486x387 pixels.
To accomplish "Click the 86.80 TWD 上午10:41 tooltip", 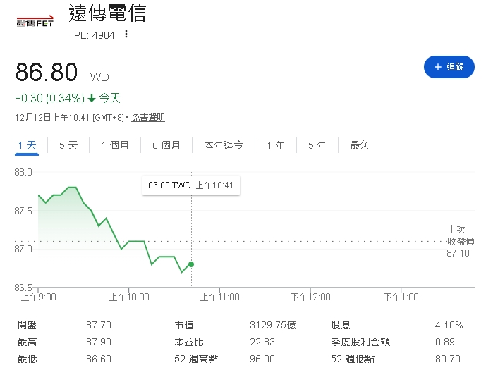I will tap(191, 185).
